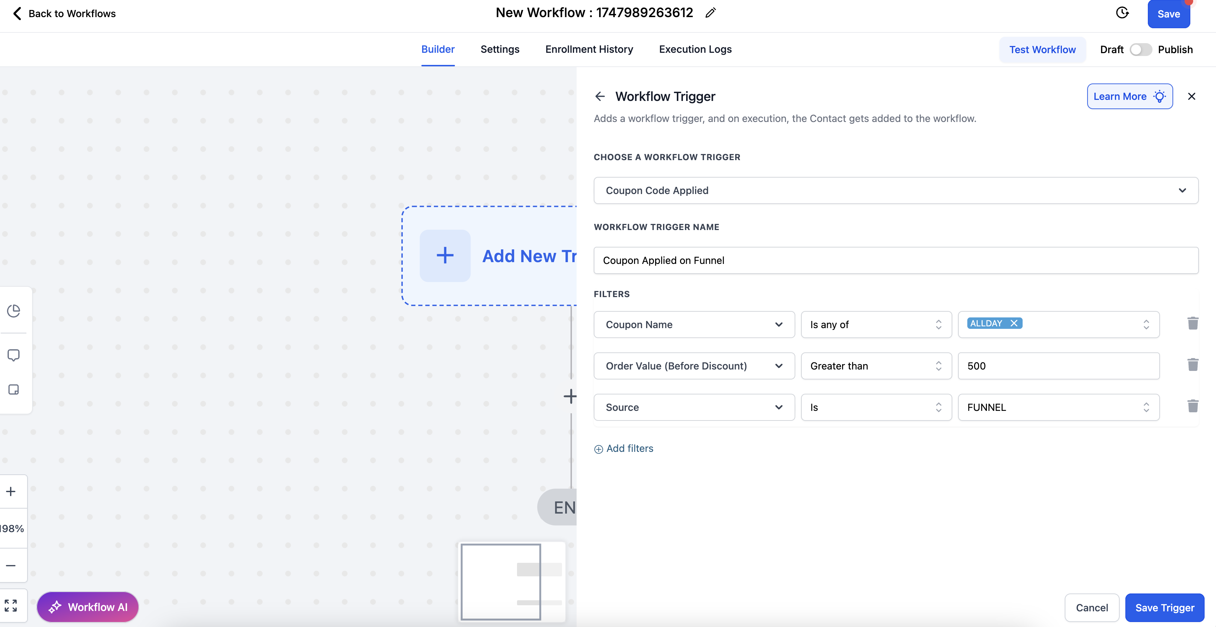Delete the Source filter row
The height and width of the screenshot is (627, 1216).
coord(1192,406)
